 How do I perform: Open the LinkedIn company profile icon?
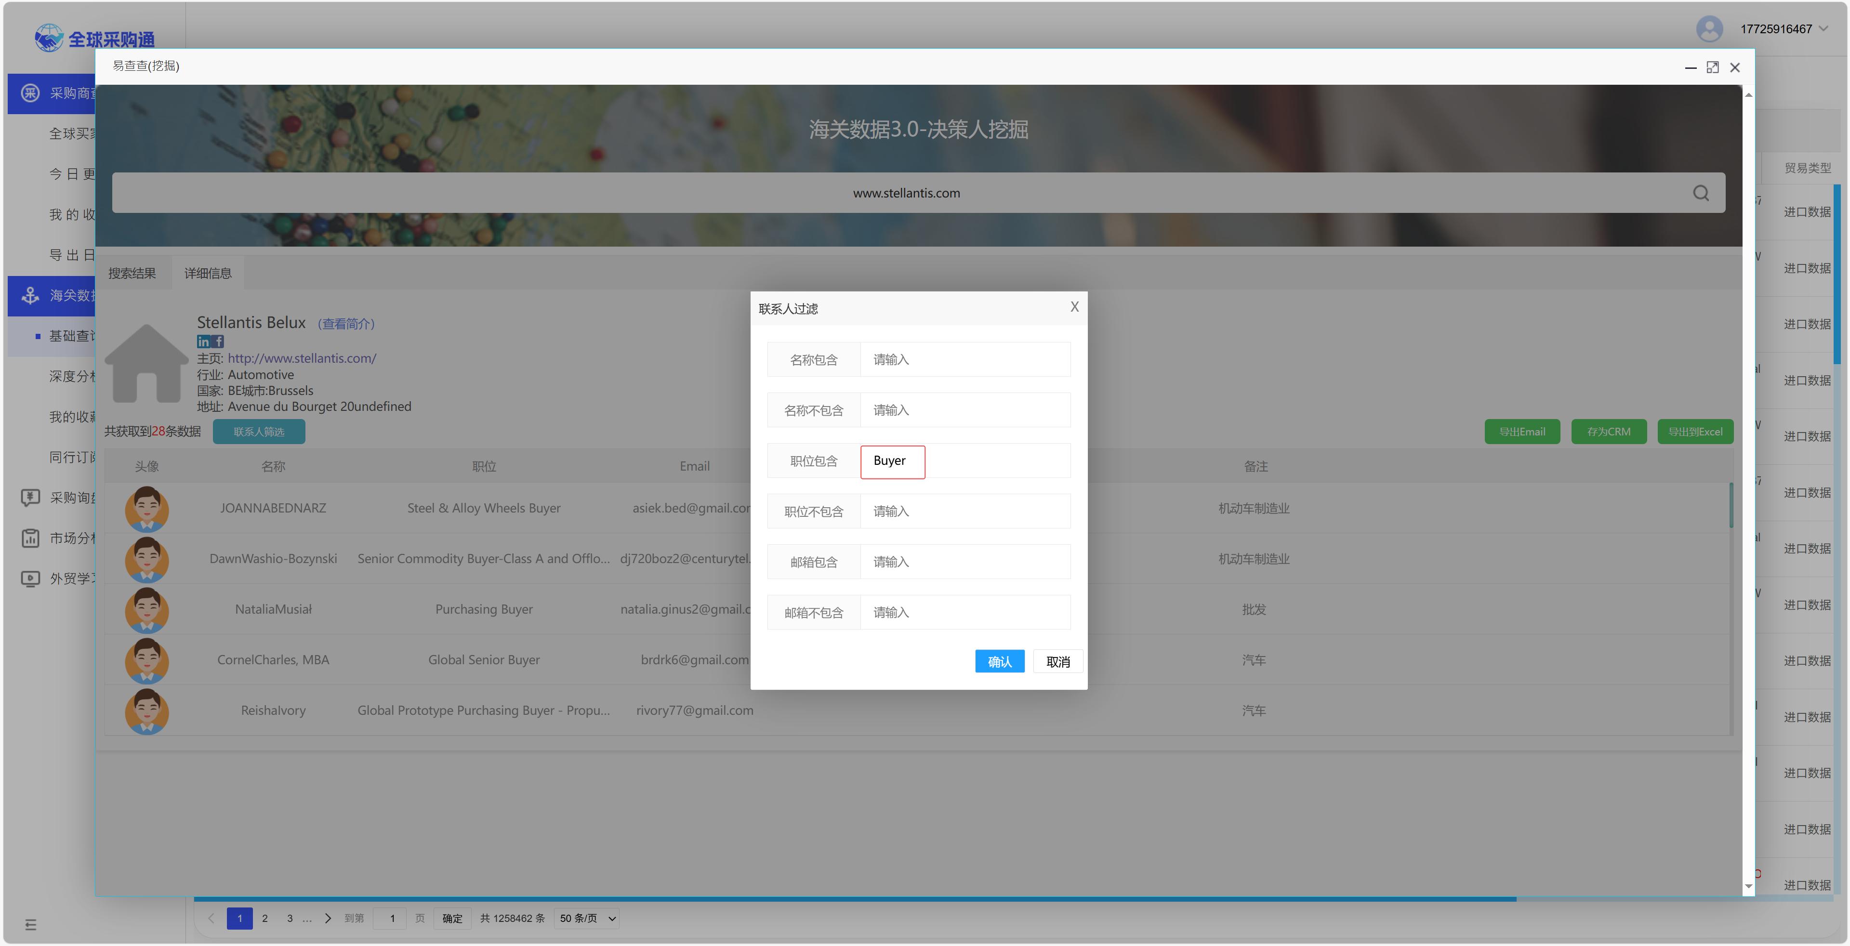click(x=203, y=342)
